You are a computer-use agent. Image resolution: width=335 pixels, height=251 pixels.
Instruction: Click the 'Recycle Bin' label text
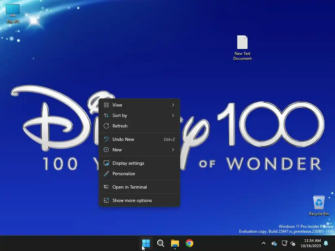319,214
